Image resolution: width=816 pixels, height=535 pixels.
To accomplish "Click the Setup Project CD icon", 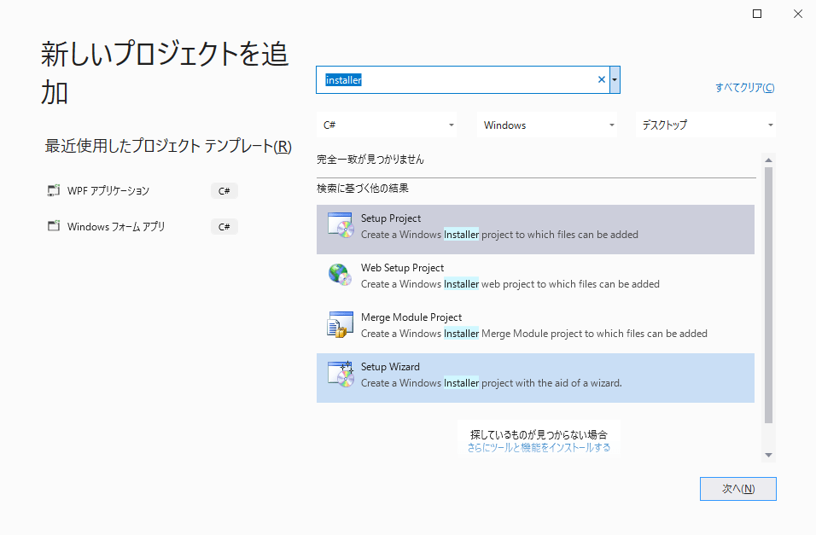I will [341, 225].
